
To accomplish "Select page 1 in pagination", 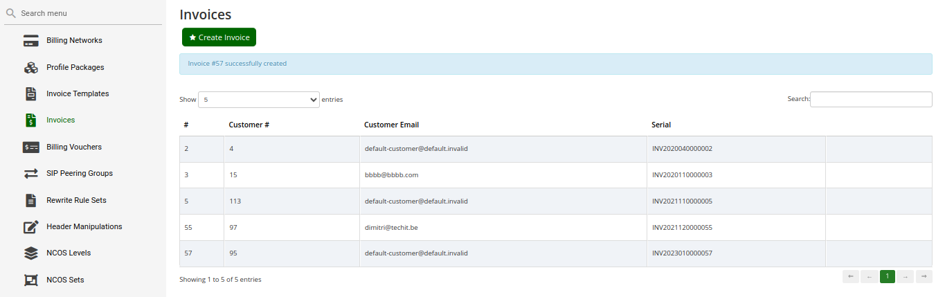I will click(888, 277).
